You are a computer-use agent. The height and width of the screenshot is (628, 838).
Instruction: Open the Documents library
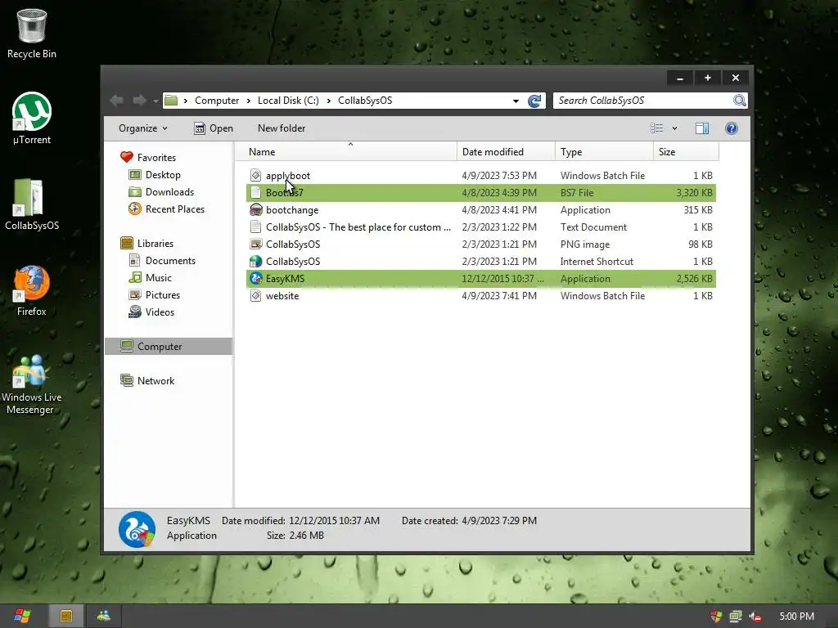[x=170, y=261]
